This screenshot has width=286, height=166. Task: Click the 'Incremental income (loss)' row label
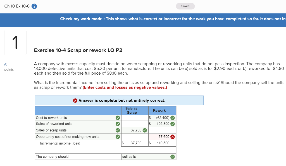[60, 143]
